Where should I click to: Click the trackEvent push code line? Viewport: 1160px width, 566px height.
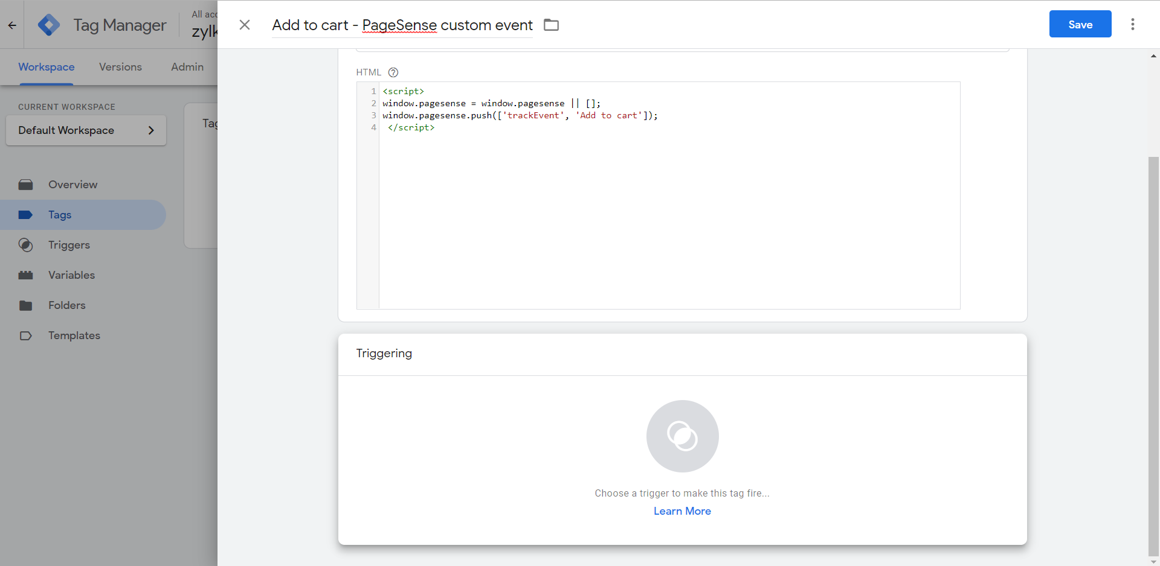click(520, 115)
